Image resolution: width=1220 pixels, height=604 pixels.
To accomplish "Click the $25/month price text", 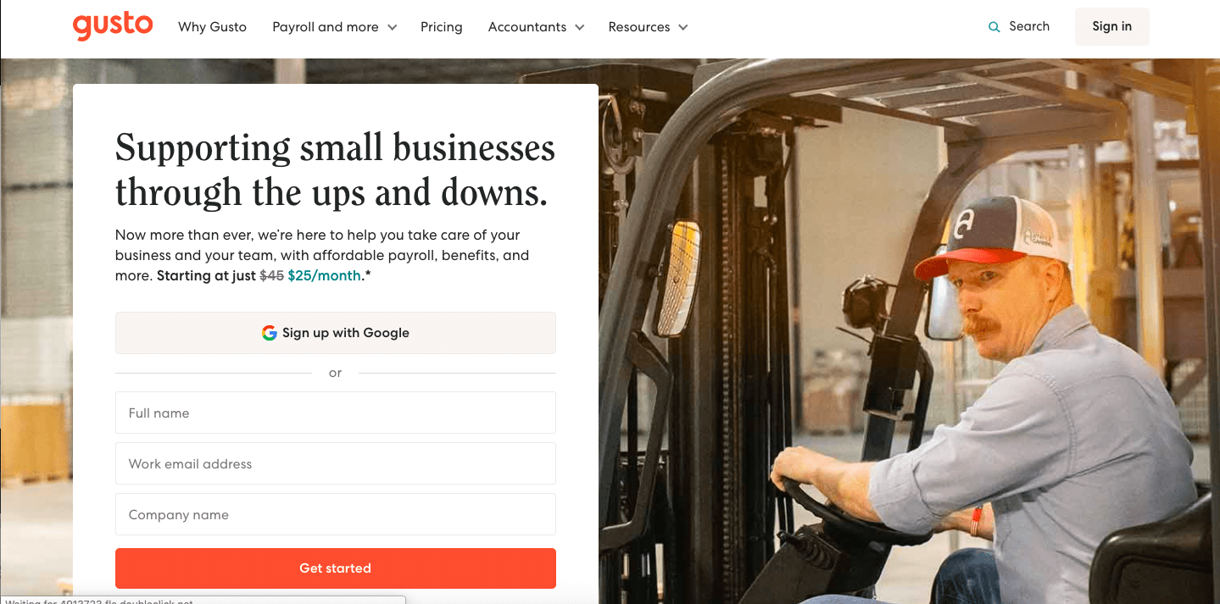I will point(325,275).
